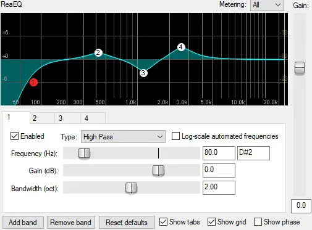This screenshot has width=312, height=230.
Task: Select band 4 node on EQ graph
Action: click(181, 47)
